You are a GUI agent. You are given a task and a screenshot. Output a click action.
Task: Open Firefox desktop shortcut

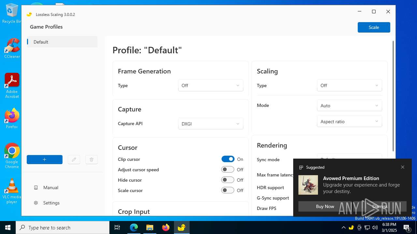[12, 119]
